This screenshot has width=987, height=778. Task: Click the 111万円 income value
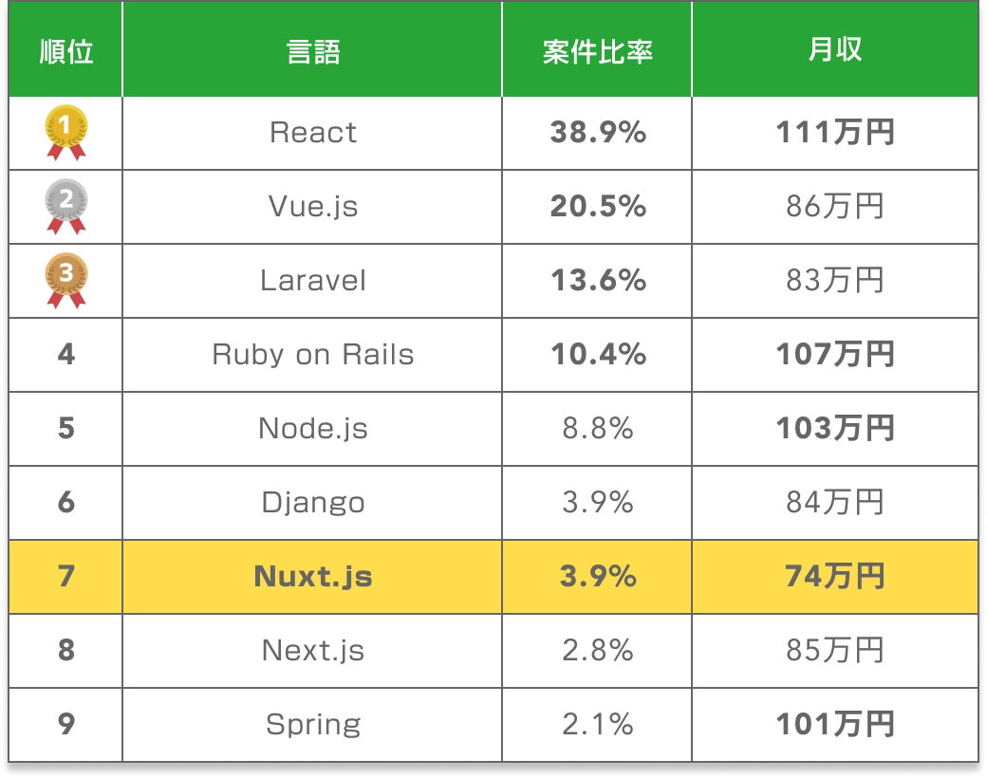click(x=835, y=132)
